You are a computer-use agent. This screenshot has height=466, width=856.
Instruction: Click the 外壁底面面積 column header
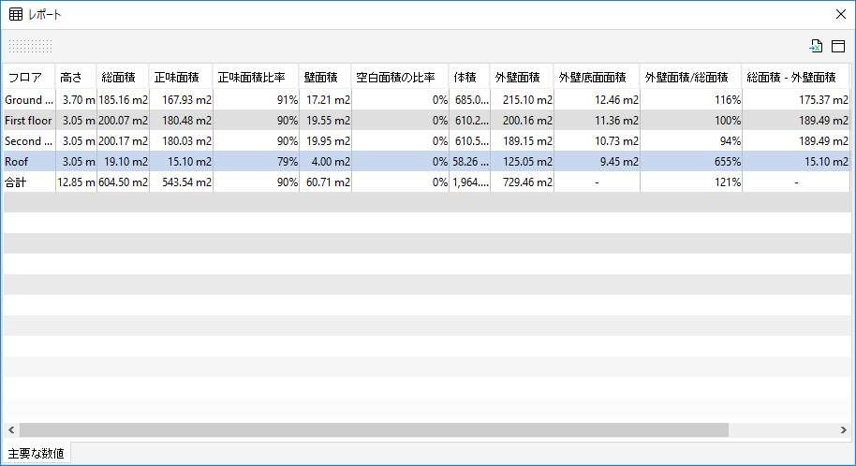point(597,78)
